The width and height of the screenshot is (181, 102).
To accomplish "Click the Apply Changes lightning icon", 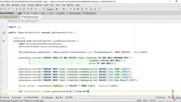I will click(60, 9).
